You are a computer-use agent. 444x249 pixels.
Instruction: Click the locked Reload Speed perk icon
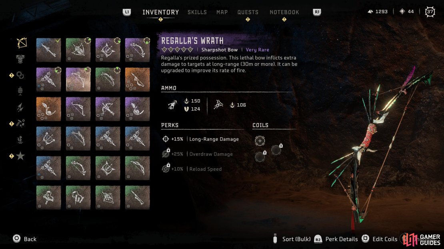166,168
